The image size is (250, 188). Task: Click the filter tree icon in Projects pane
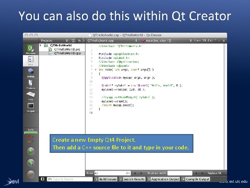pos(73,41)
